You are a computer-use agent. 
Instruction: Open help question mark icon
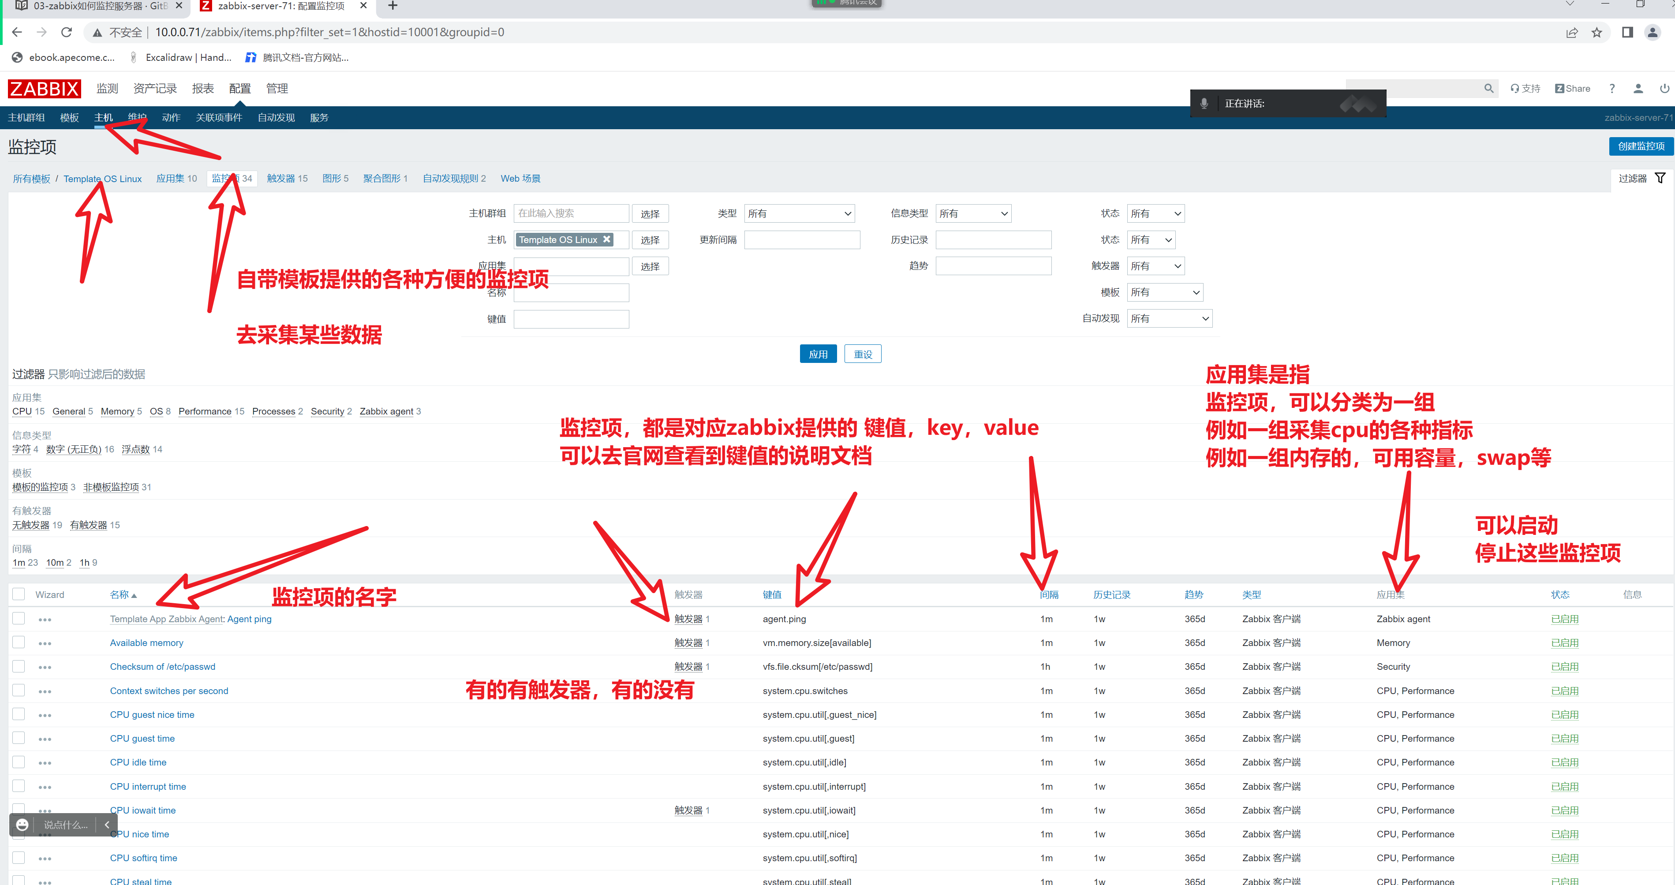(x=1611, y=89)
